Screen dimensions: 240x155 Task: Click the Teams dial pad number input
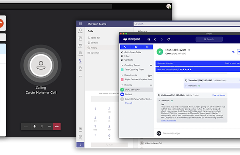point(105,99)
